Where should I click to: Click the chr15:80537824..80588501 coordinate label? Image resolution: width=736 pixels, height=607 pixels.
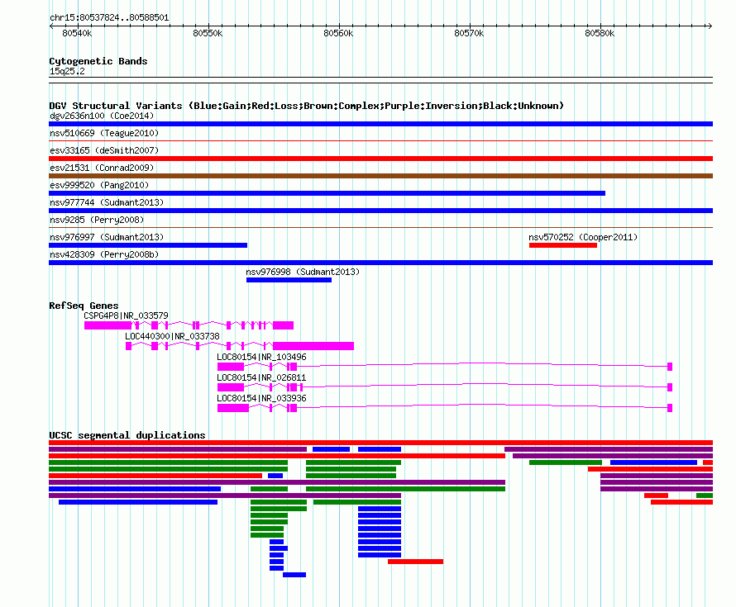[109, 17]
